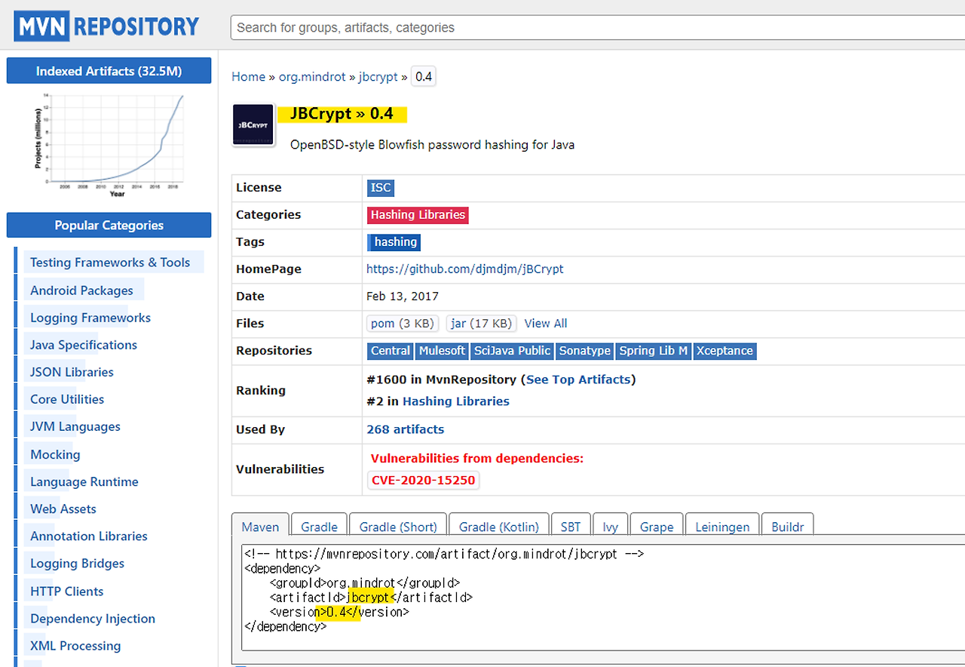Open Language Runtime category

84,481
